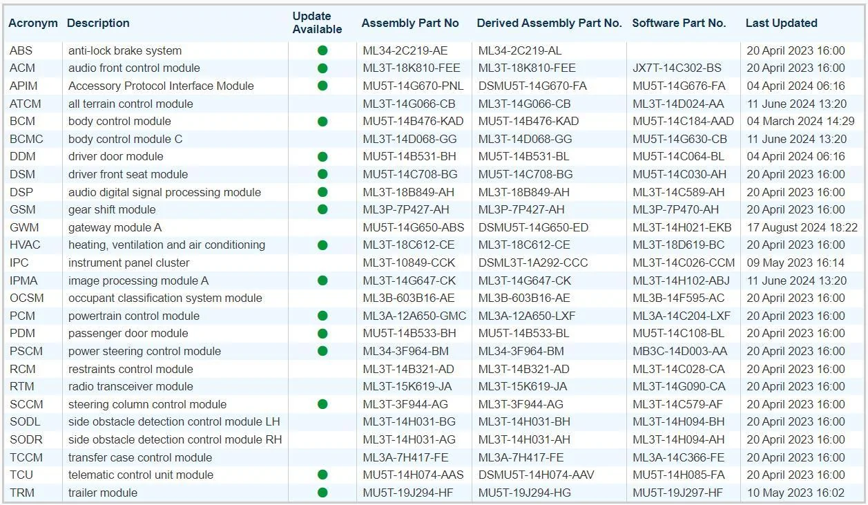Click the update indicator in the PCM row

pos(322,316)
